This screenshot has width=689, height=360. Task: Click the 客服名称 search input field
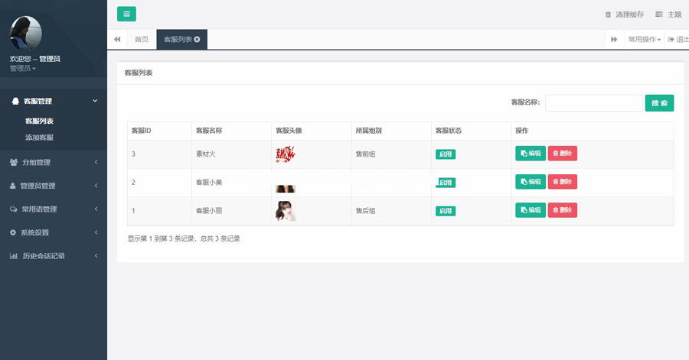click(593, 103)
